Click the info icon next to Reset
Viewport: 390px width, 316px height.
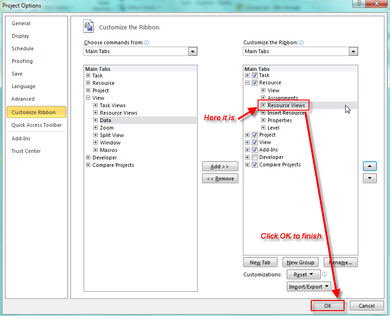(x=325, y=275)
